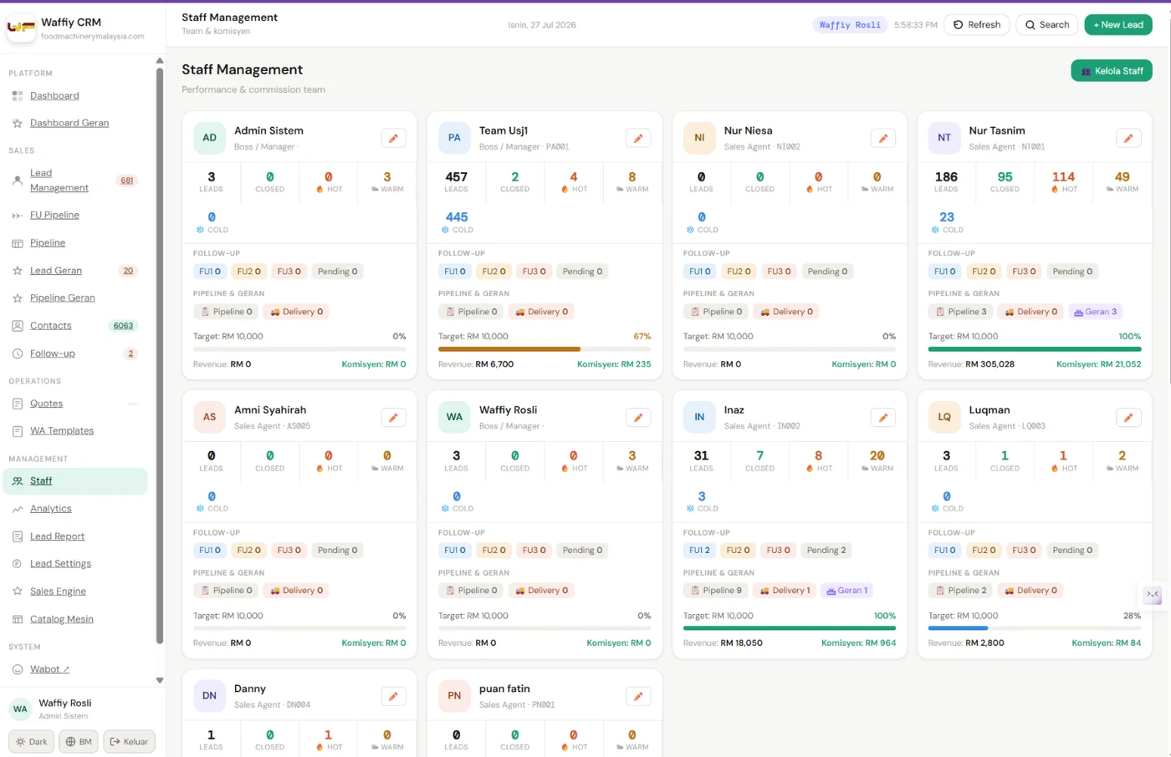Viewport: 1171px width, 757px height.
Task: Click FU1 2 tag on Inaz card
Action: click(700, 551)
